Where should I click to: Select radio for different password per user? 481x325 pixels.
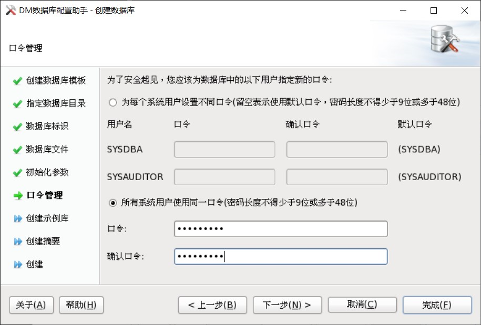tap(112, 102)
